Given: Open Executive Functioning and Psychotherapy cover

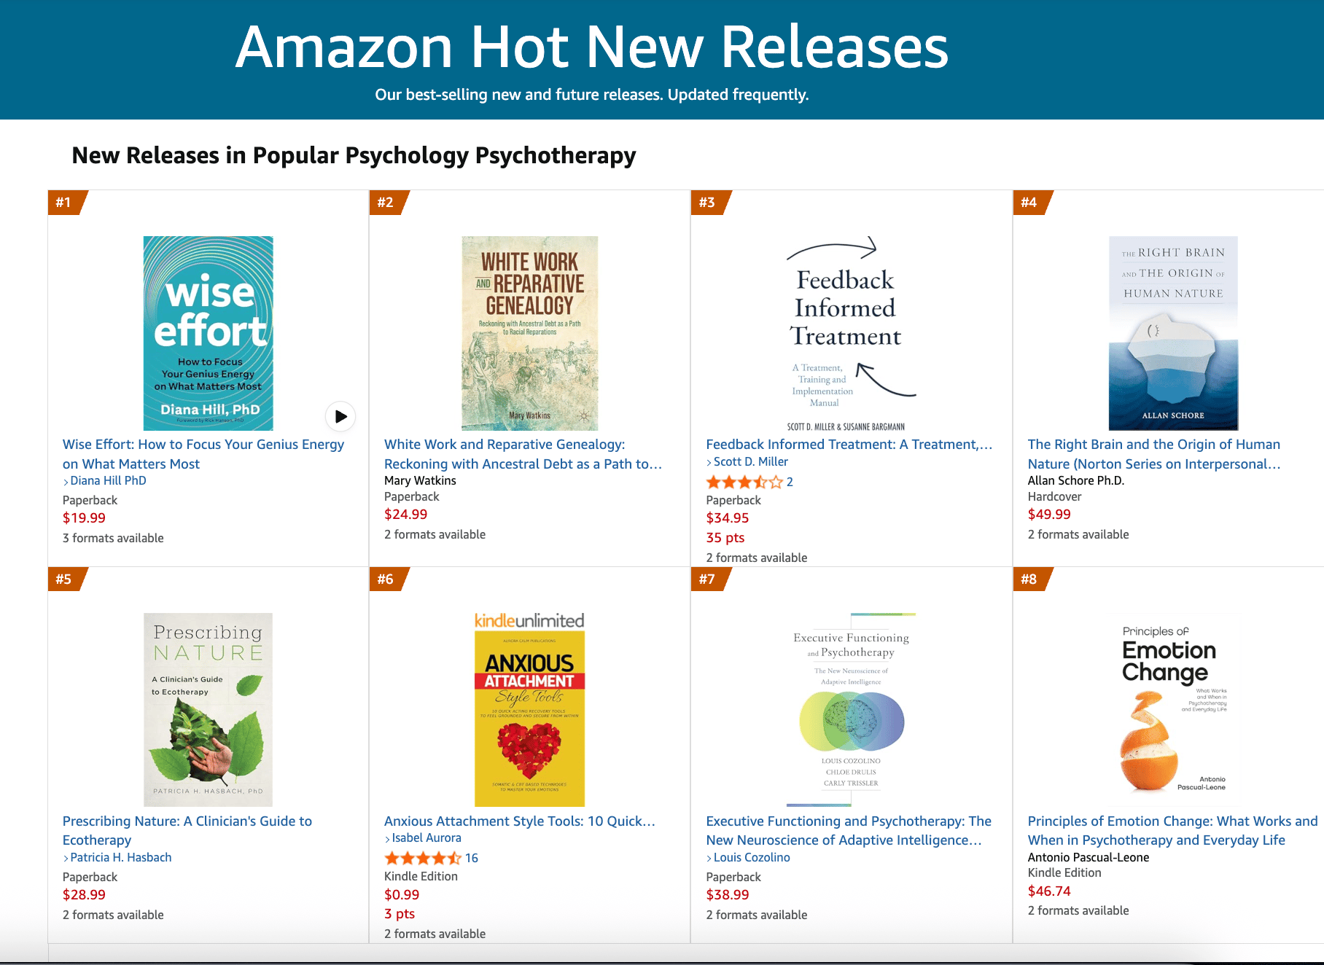Looking at the screenshot, I should [x=851, y=709].
